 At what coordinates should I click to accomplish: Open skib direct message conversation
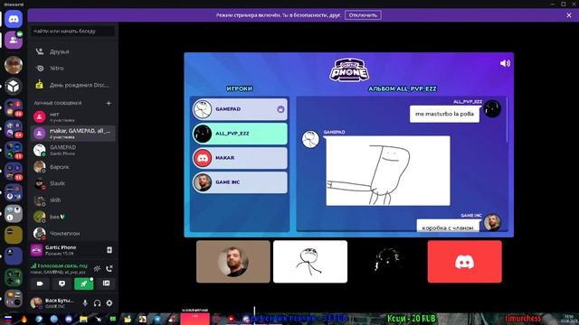[72, 200]
